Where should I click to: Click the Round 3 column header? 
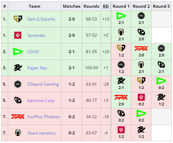tap(161, 6)
